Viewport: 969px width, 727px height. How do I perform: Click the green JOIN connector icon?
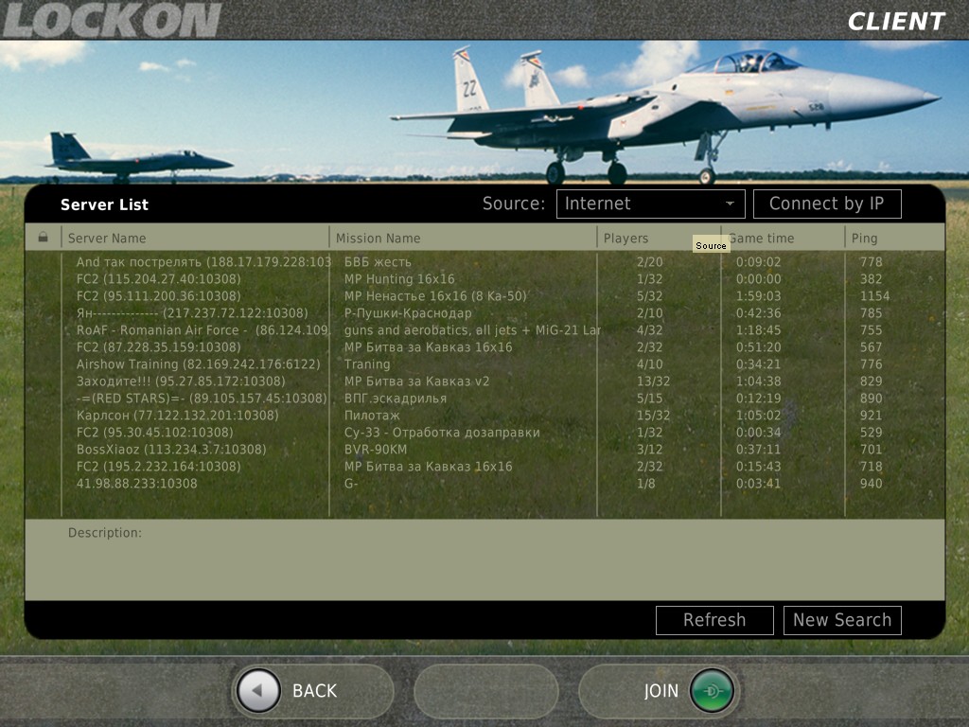713,691
